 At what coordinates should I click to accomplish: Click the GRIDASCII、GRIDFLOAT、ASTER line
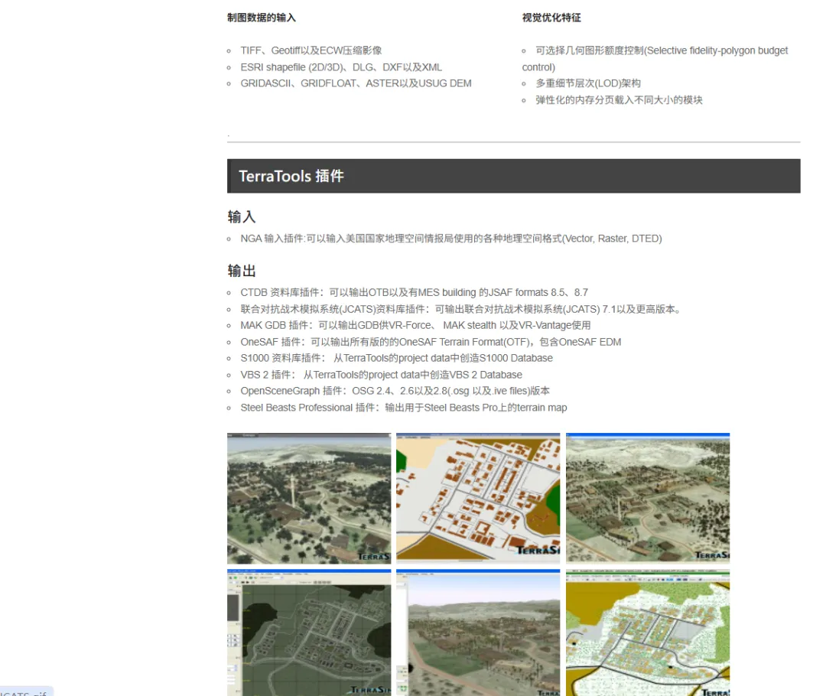click(356, 83)
